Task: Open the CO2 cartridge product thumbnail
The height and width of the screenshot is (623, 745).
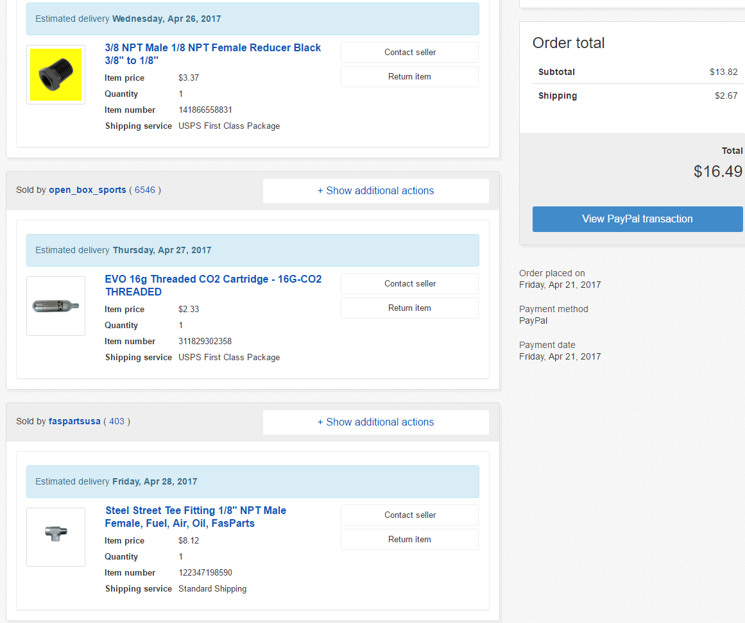Action: tap(56, 306)
